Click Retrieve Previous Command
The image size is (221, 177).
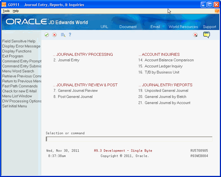click(x=22, y=76)
